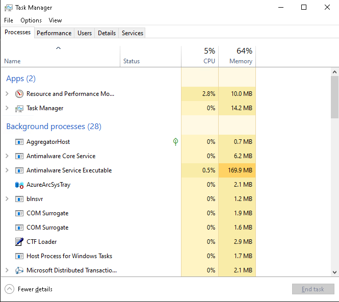Click the Microsoft Distributed Transaction icon
This screenshot has height=302, width=339.
pos(19,270)
